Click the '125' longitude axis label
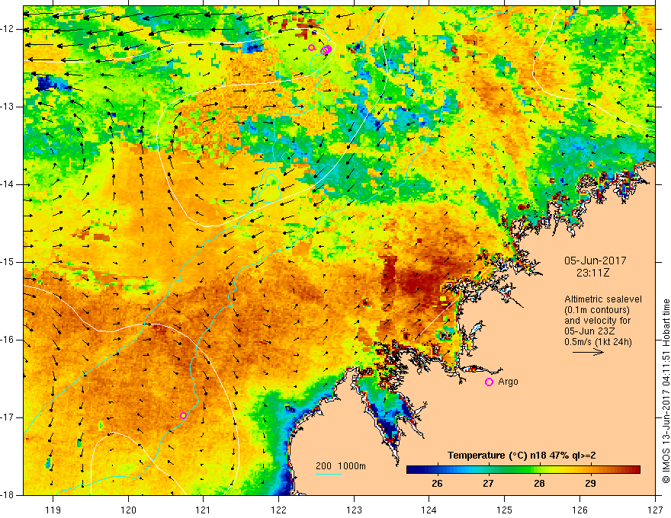671x518 pixels. (x=505, y=510)
